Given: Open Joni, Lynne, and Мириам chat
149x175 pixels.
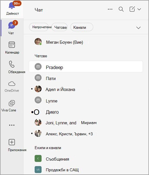Looking at the screenshot, I should (x=86, y=123).
